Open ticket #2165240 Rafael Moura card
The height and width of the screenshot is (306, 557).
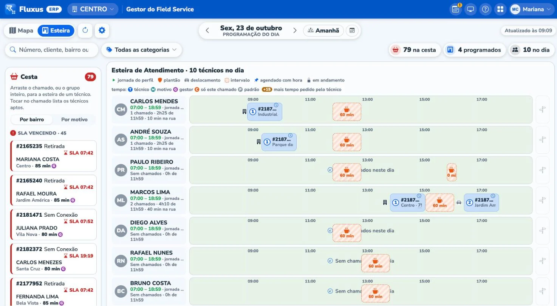click(x=53, y=190)
